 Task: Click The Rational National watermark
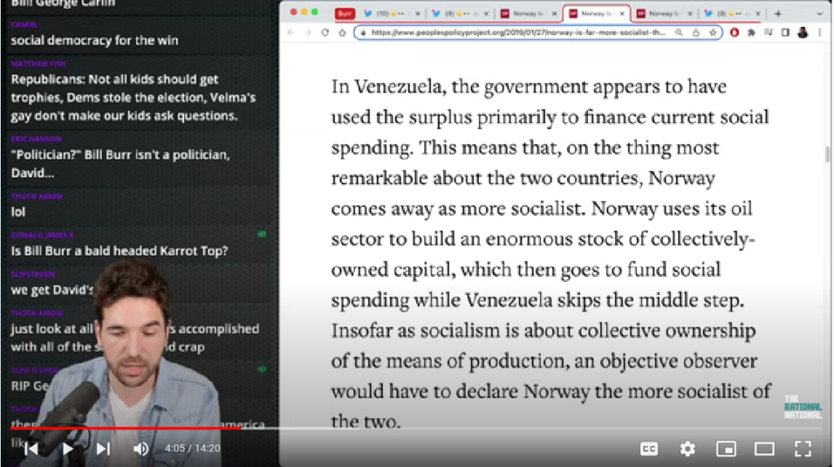802,407
